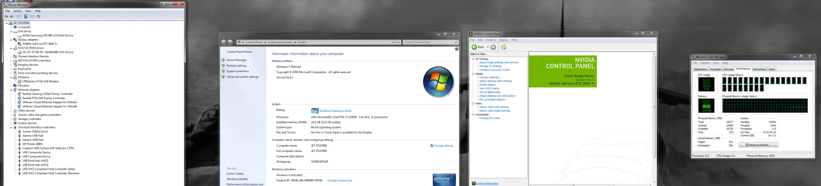
Task: Open the Options menu in Task Manager
Action: point(705,63)
